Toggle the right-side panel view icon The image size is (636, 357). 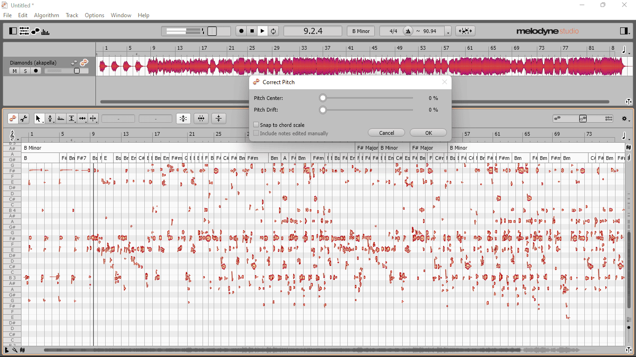(x=625, y=31)
